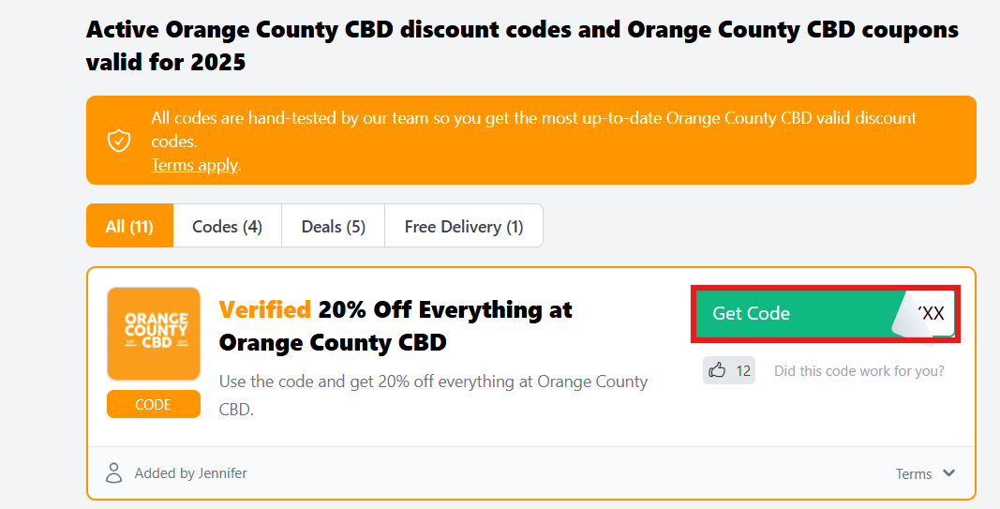This screenshot has width=1000, height=509.
Task: Show the Deals (5) tab
Action: [x=333, y=226]
